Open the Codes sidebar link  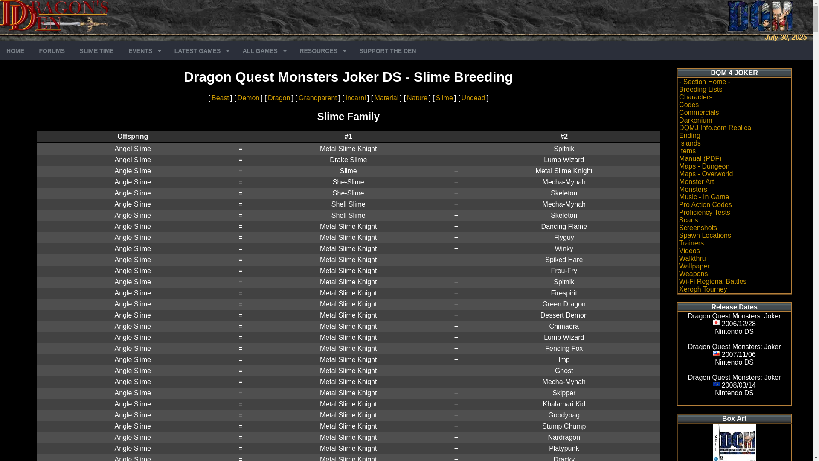coord(689,105)
